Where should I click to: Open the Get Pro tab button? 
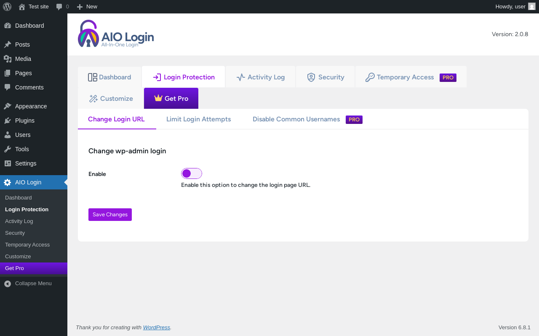point(171,98)
